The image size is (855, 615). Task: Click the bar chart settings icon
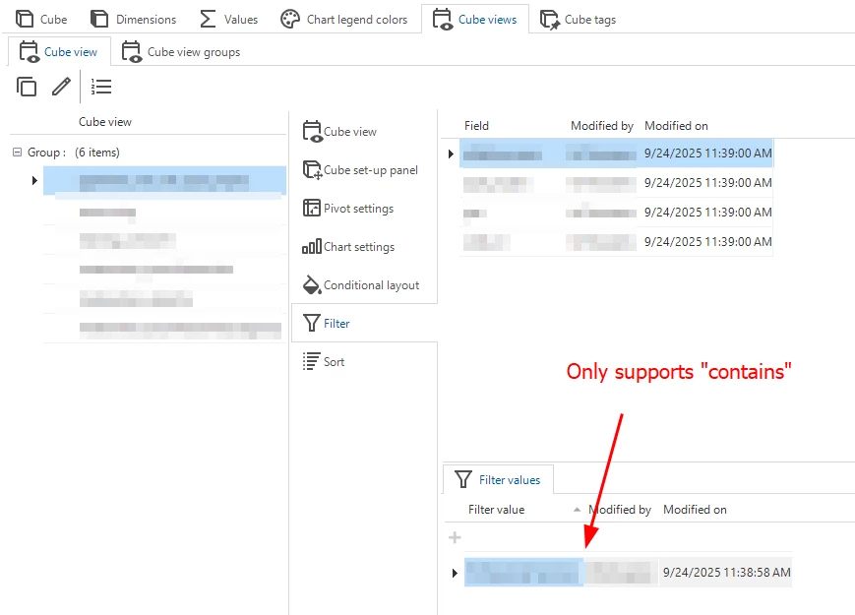point(312,246)
